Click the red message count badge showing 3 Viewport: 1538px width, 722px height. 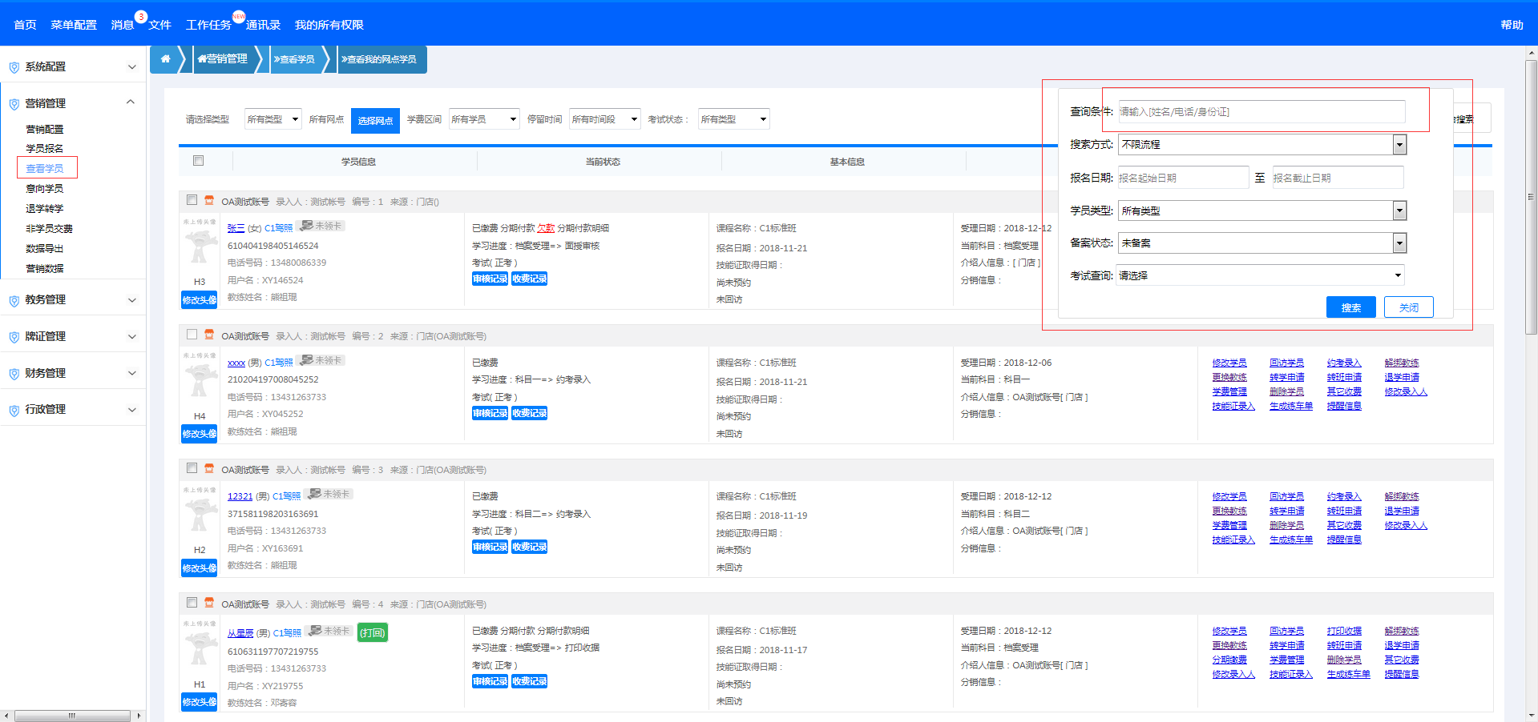(x=141, y=17)
